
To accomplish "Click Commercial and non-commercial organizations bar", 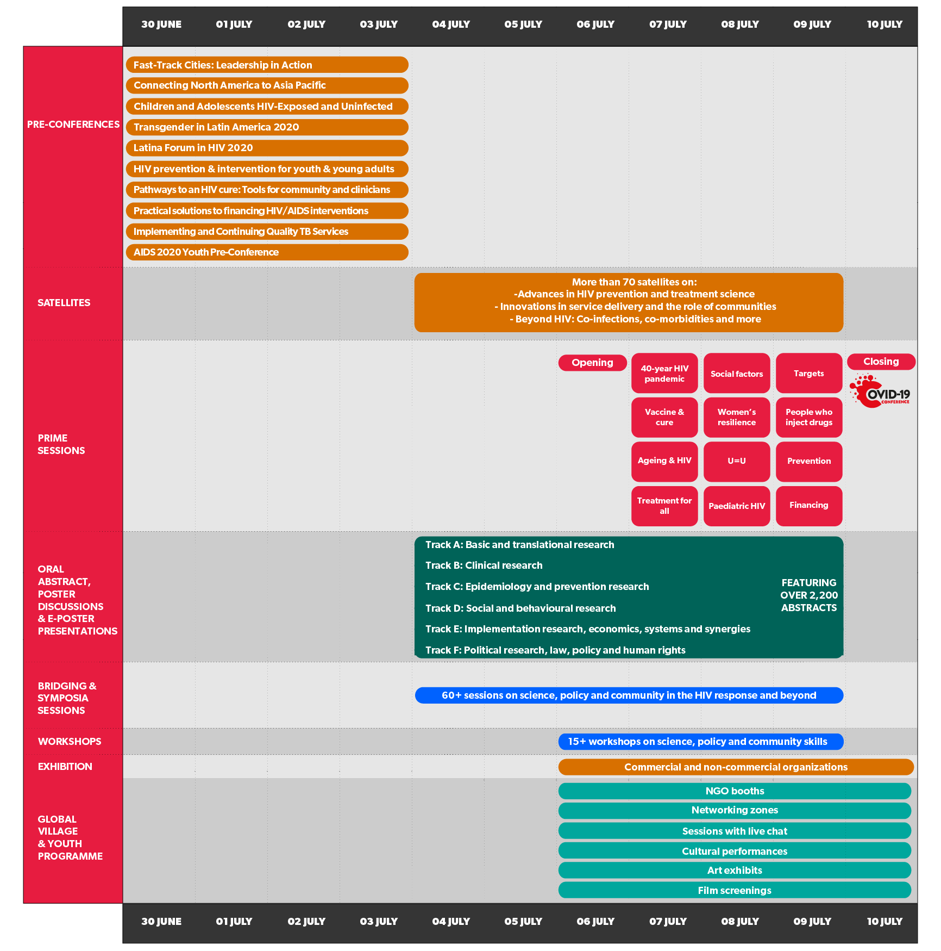I will click(x=736, y=767).
